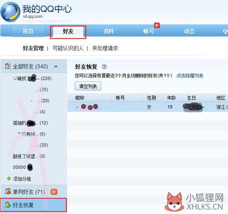Open the 动态 tab
The image size is (228, 214).
[189, 31]
